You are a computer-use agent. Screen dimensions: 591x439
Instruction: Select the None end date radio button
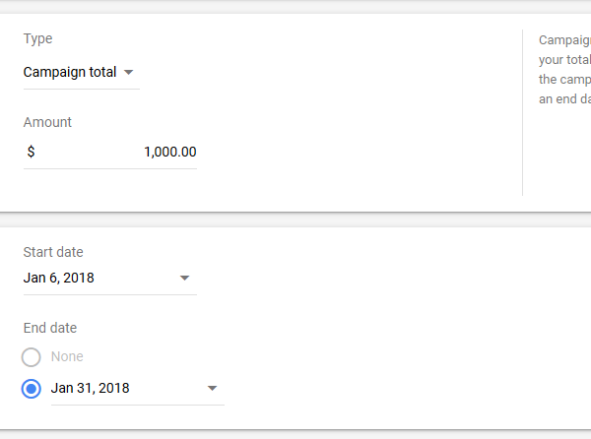point(32,357)
